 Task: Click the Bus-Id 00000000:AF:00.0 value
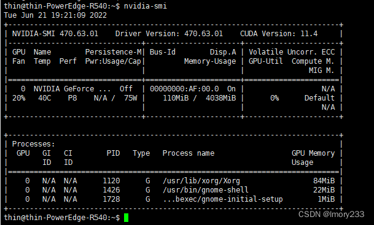pyautogui.click(x=184, y=89)
